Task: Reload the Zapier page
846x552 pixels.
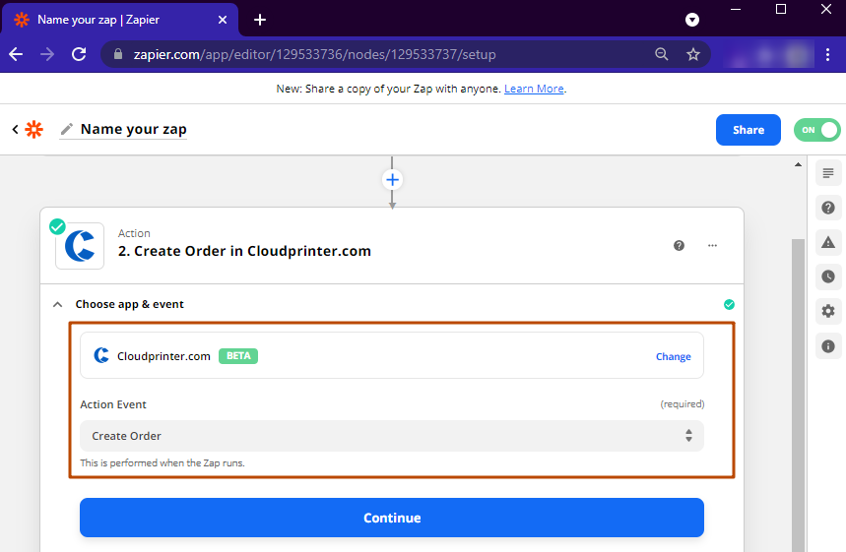Action: coord(80,54)
